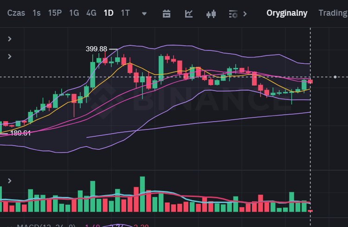Viewport: 348px width, 227px height.
Task: Expand the top indicator row chevron
Action: (10, 39)
